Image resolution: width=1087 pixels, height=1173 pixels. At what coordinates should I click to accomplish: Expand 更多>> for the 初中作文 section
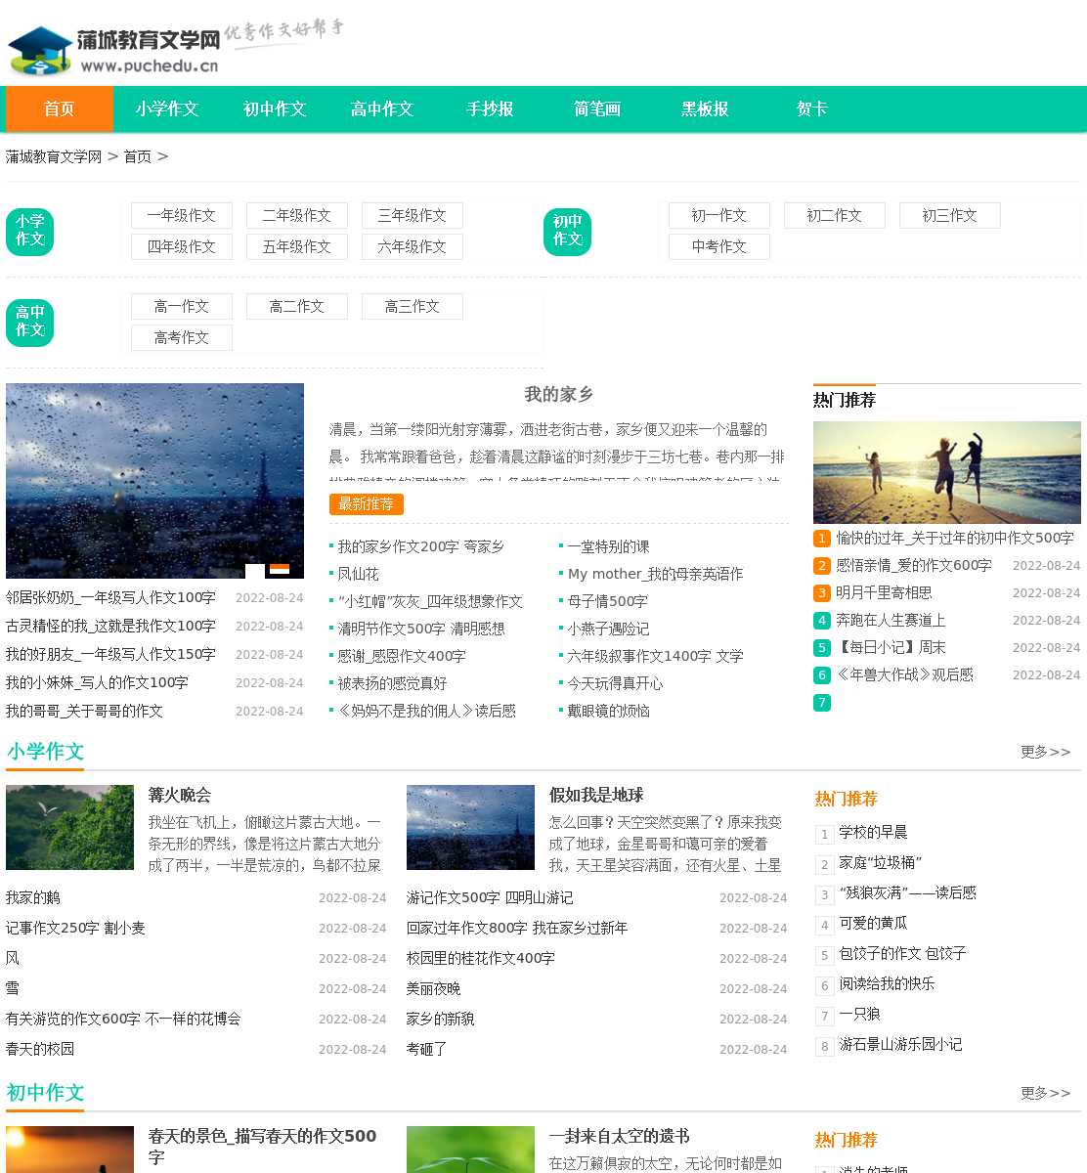click(x=1045, y=1093)
